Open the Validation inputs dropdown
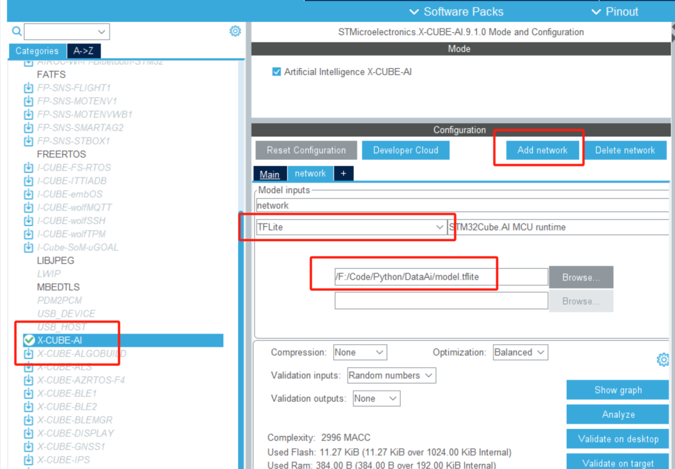Screen dimensions: 675x469 (391, 375)
